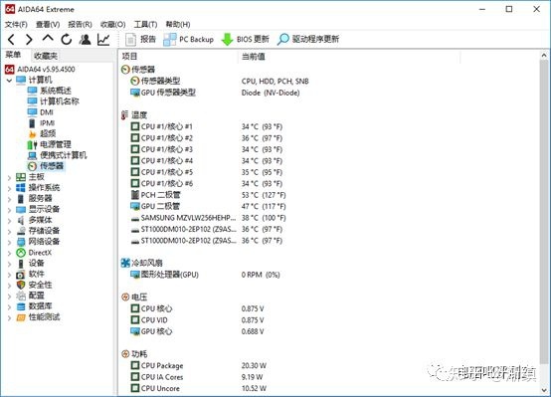Click the vertical scrollbar thumb in the list
The height and width of the screenshot is (397, 551).
click(544, 212)
